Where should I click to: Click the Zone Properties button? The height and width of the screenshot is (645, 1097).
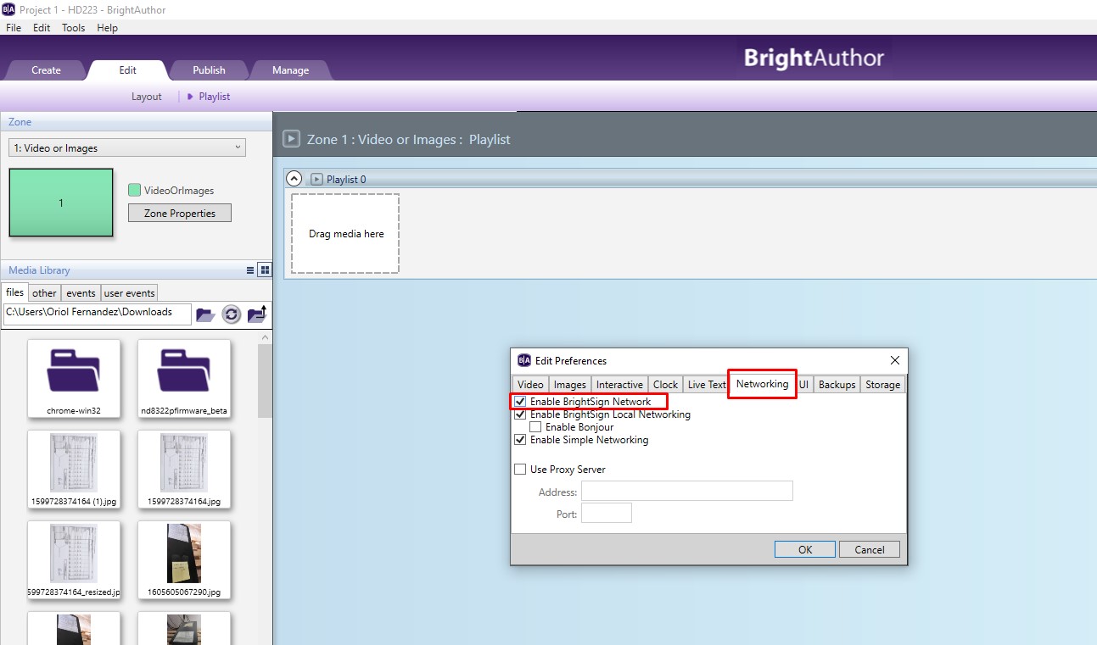point(179,214)
